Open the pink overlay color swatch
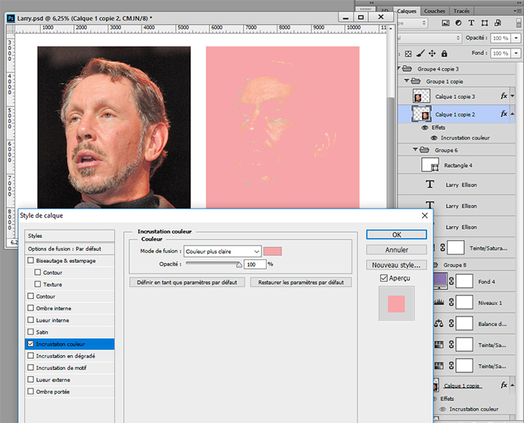Screen dimensions: 524x423 (272, 251)
